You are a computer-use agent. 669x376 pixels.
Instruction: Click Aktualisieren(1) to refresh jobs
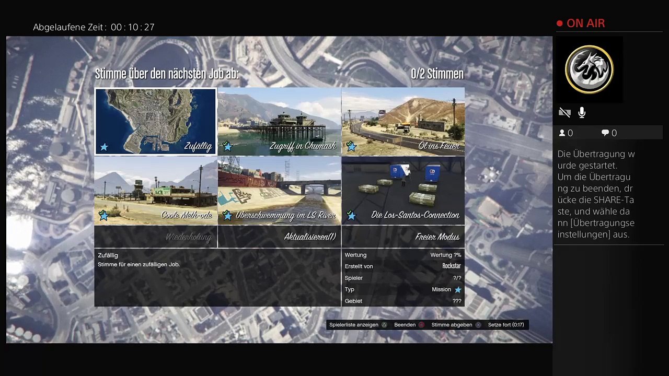[279, 237]
